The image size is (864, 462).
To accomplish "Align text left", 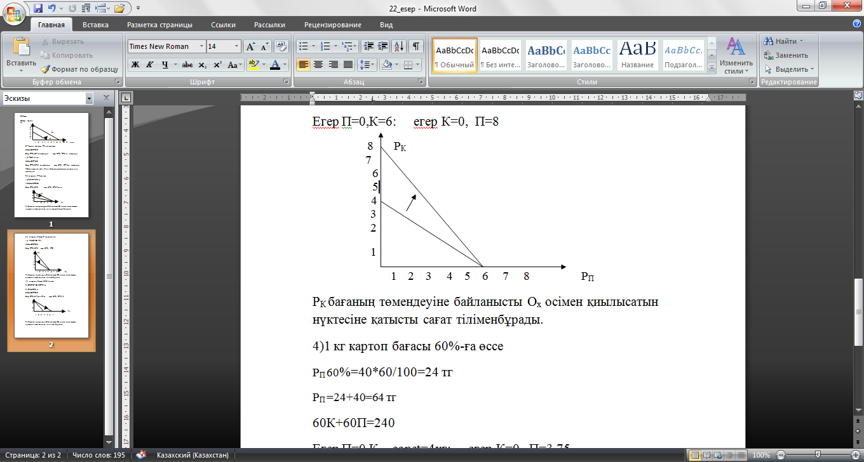I will point(304,65).
